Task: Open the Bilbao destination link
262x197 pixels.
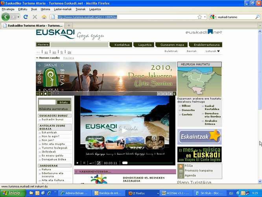Action: pos(186,106)
